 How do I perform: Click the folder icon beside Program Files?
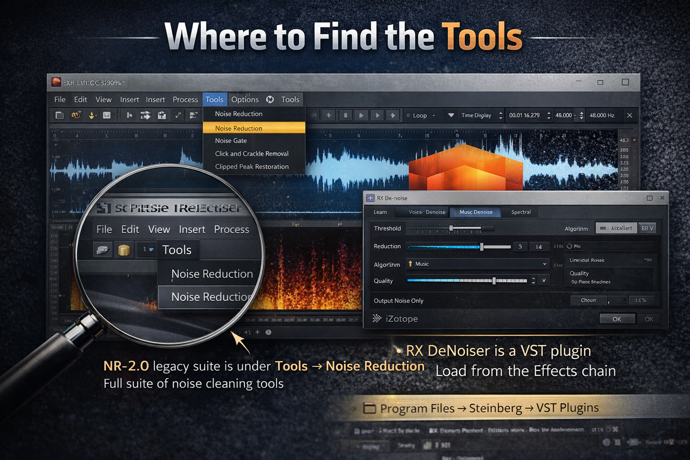369,408
